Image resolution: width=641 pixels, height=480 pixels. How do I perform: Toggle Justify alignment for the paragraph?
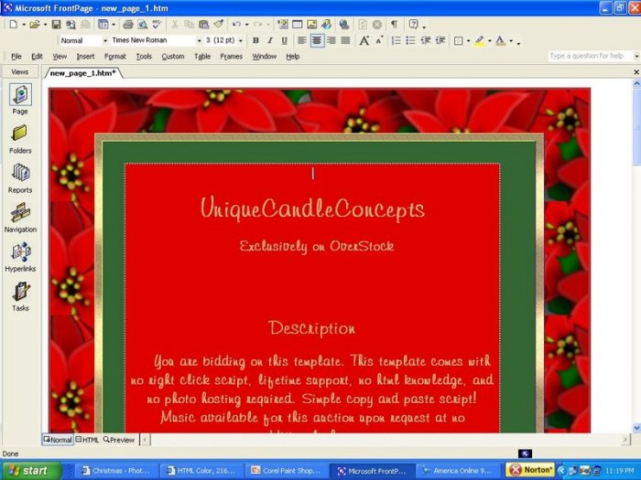346,40
